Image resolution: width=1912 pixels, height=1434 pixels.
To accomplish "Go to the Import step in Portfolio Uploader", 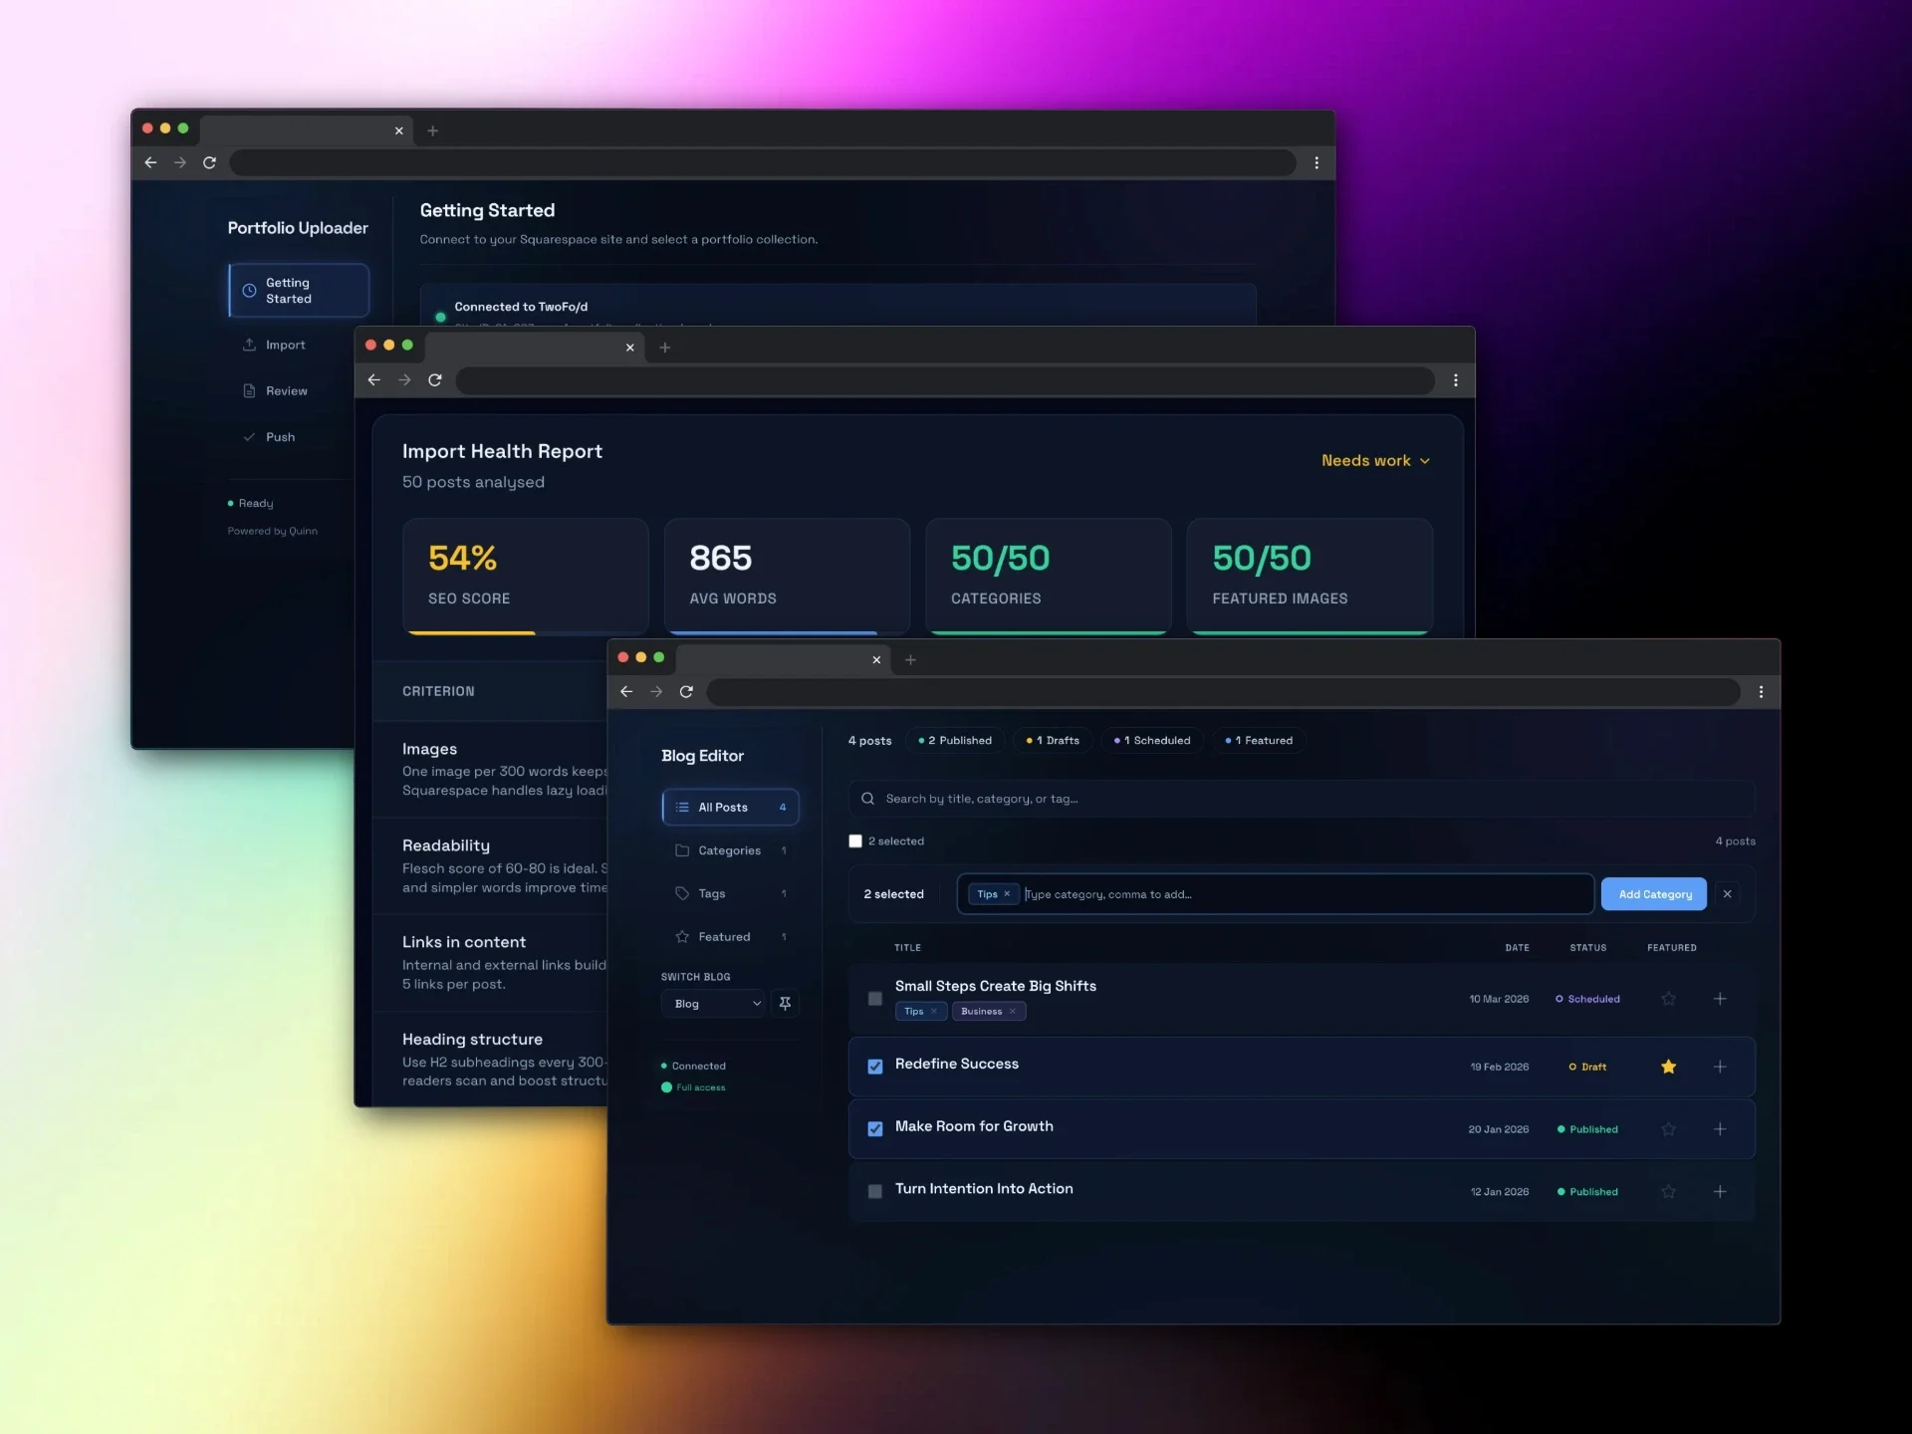I will [x=285, y=345].
